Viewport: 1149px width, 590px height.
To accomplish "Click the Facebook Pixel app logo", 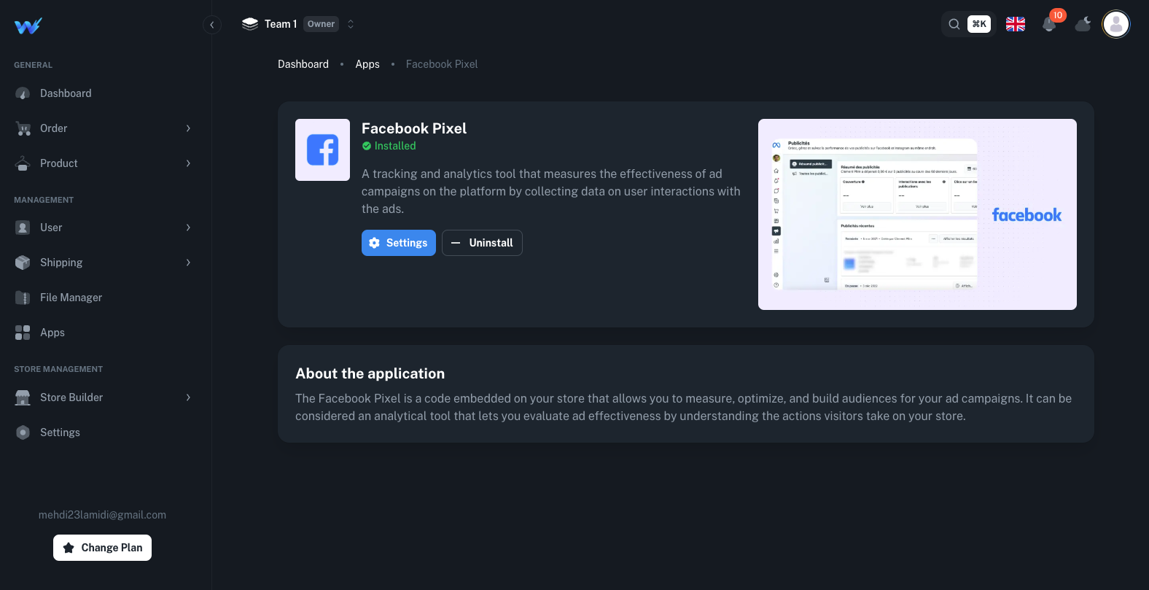I will pos(322,150).
